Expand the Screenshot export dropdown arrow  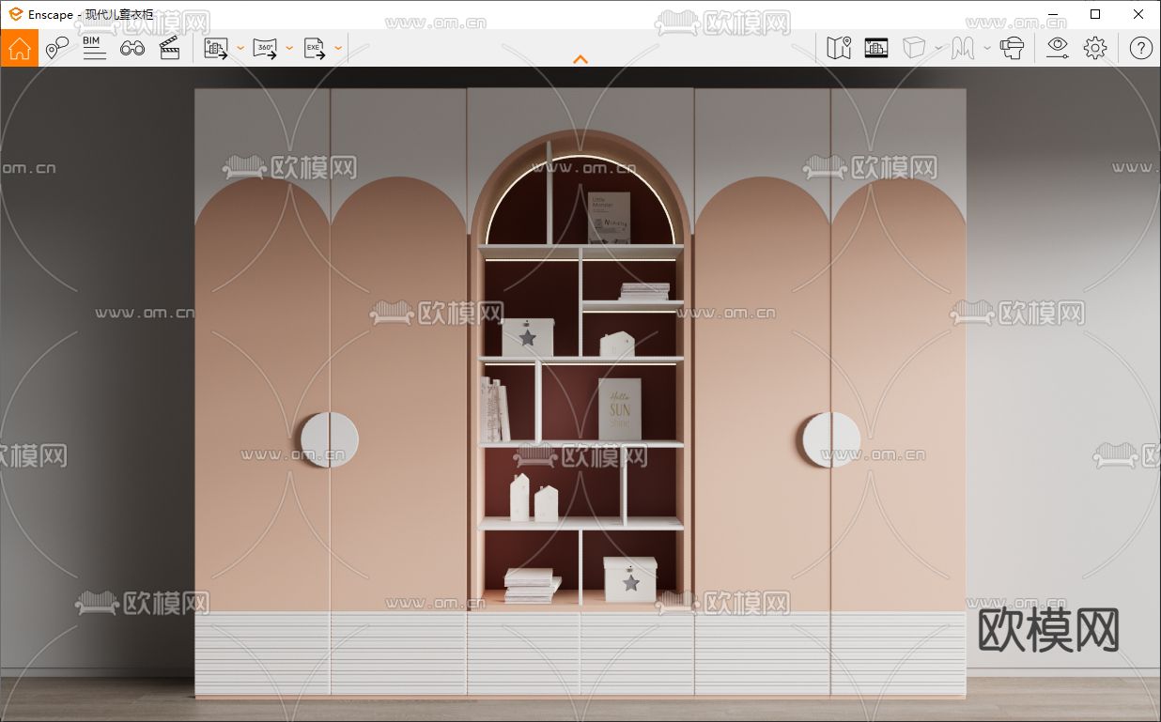click(240, 48)
